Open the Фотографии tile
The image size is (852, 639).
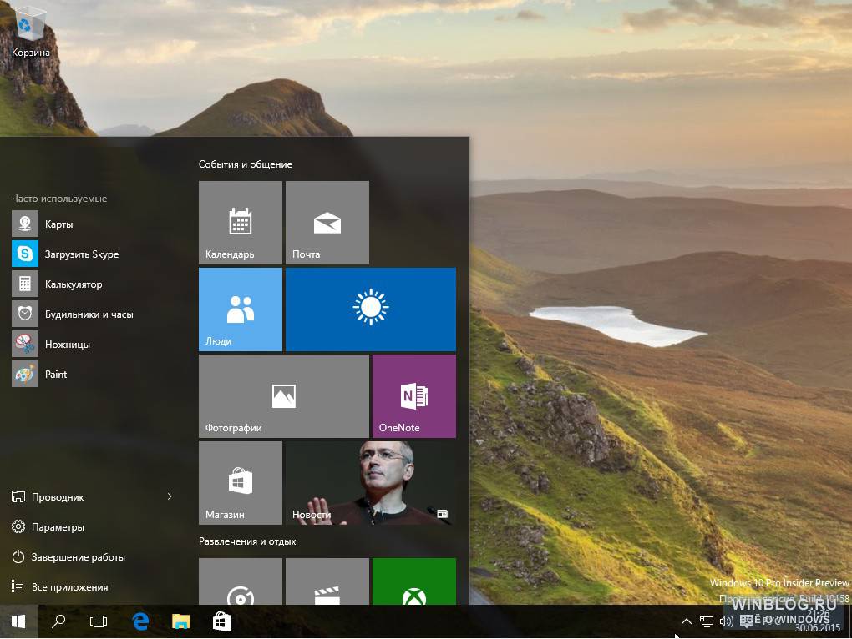pyautogui.click(x=284, y=396)
